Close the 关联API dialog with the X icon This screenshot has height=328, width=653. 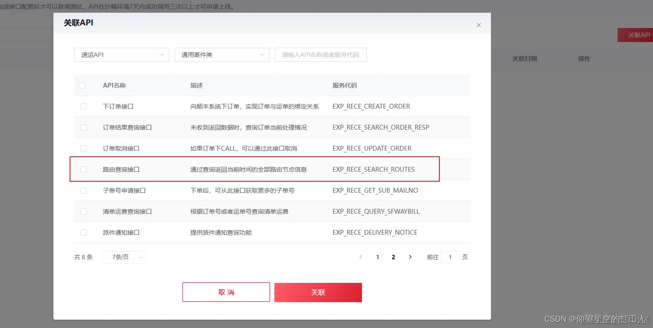(x=478, y=25)
